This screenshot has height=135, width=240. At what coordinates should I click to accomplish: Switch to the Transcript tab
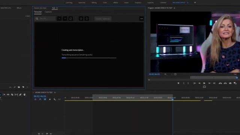point(38,12)
